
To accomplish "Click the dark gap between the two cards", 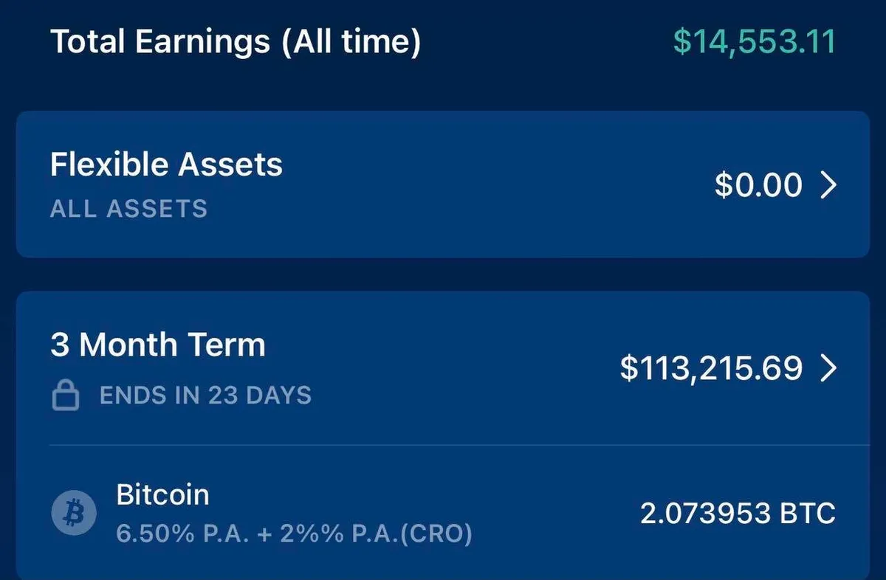I will 443,275.
